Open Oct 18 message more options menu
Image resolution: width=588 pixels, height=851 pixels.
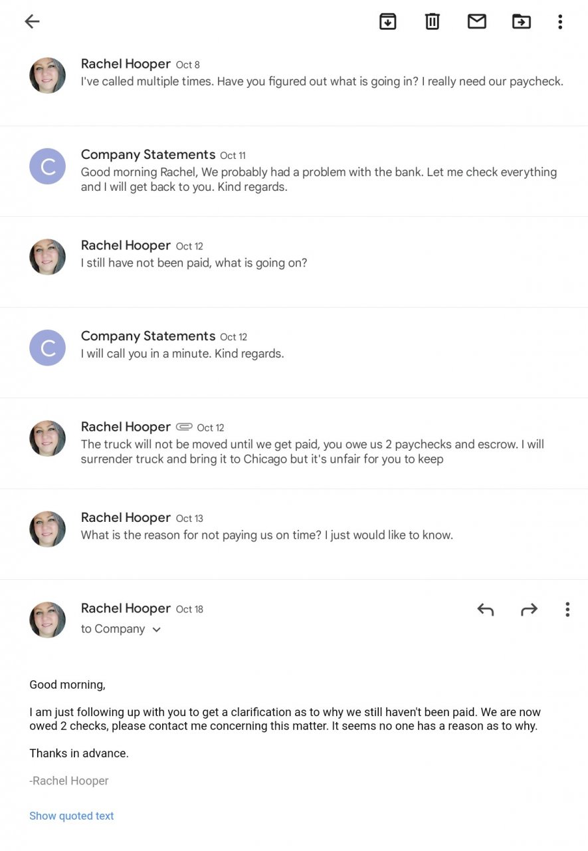pyautogui.click(x=567, y=609)
